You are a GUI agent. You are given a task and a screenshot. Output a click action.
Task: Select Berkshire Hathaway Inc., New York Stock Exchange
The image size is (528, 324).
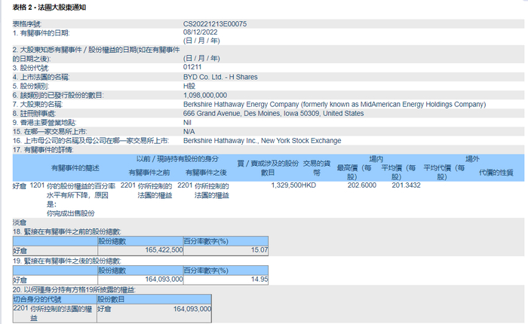click(x=262, y=141)
